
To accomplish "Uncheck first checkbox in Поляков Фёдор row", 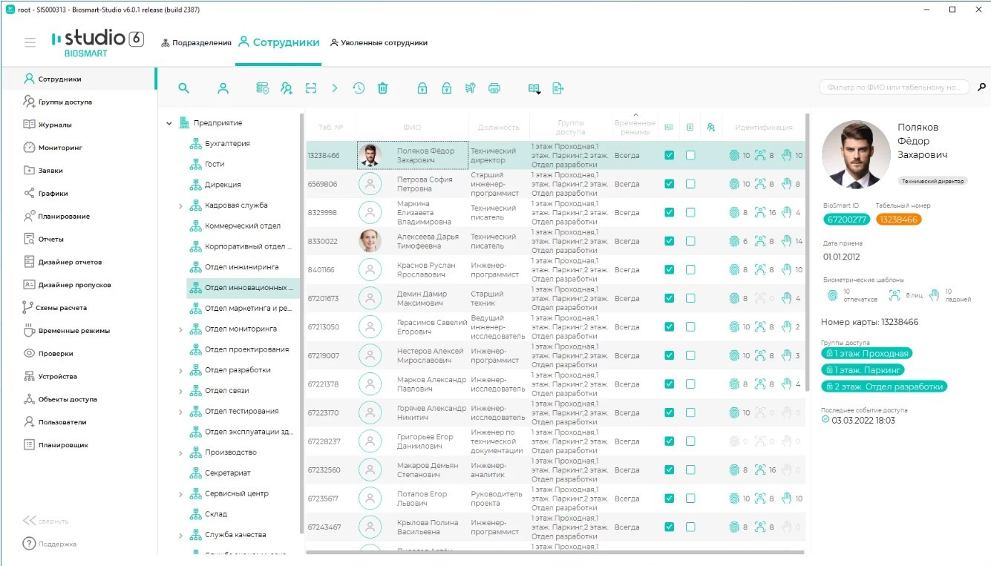I will (x=669, y=155).
